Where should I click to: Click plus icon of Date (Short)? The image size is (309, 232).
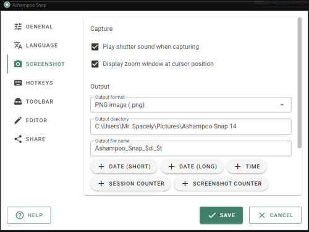point(101,167)
